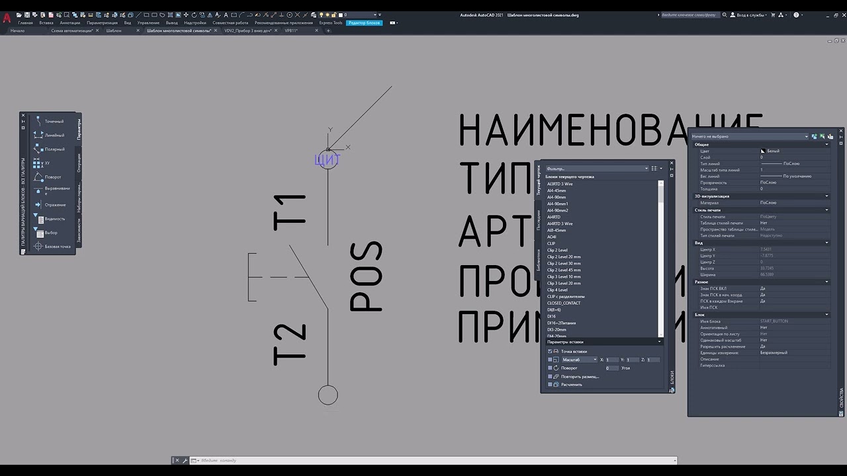Viewport: 847px width, 476px height.
Task: Collapse the Параметры вставки section
Action: click(x=660, y=342)
